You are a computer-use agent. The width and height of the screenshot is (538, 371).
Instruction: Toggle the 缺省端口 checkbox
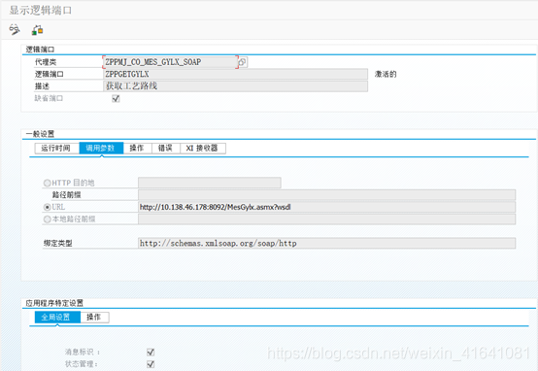point(116,99)
